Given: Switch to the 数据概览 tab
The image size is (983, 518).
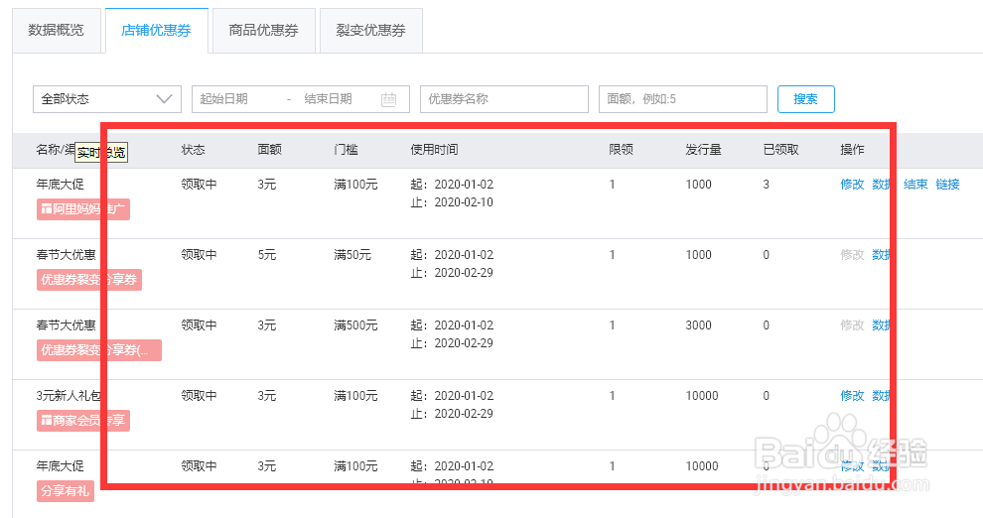Looking at the screenshot, I should point(57,30).
